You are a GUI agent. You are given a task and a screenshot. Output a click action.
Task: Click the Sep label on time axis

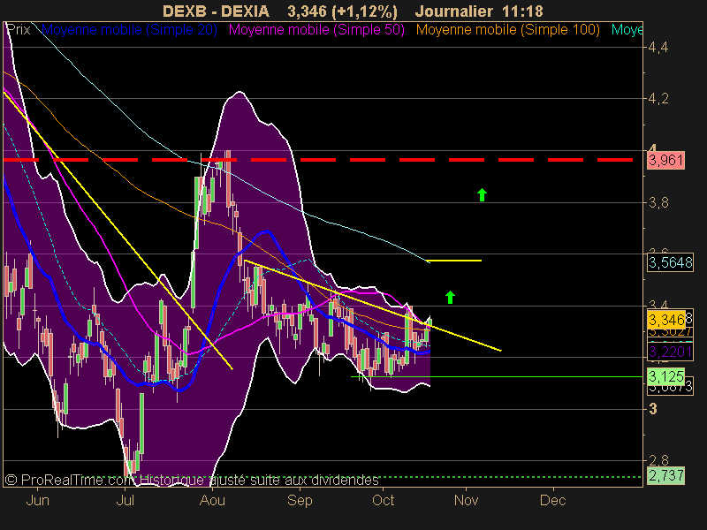(x=300, y=501)
